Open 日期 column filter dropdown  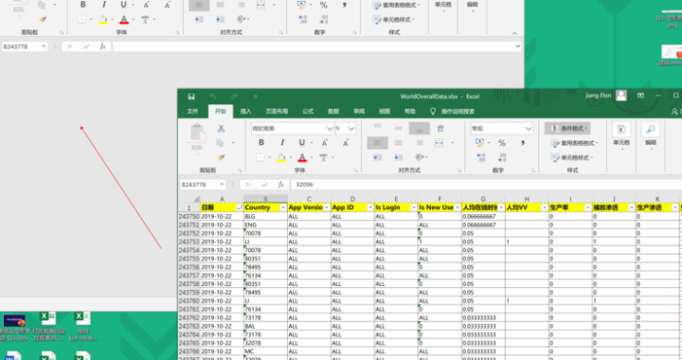coord(240,207)
